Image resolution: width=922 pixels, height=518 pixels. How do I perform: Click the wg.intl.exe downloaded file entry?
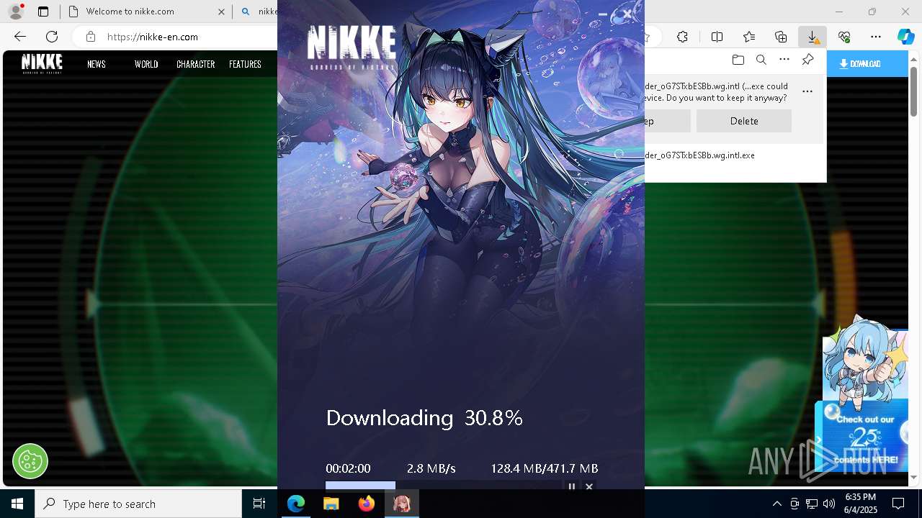(700, 155)
